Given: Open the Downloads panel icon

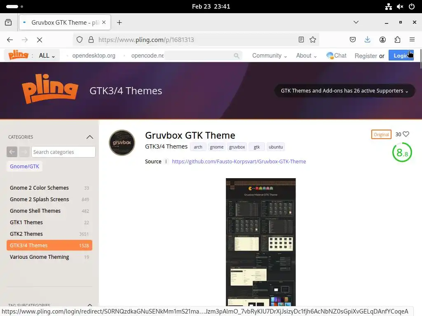Looking at the screenshot, I should tap(367, 40).
